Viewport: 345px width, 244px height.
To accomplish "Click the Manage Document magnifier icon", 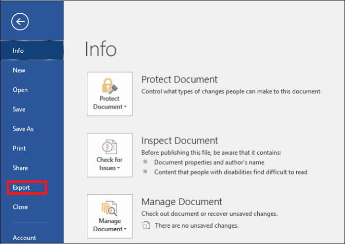I will point(109,208).
